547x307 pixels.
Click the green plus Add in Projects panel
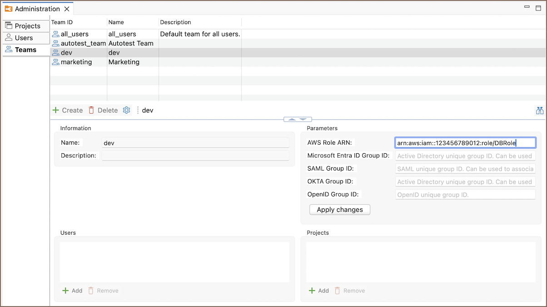click(x=318, y=291)
